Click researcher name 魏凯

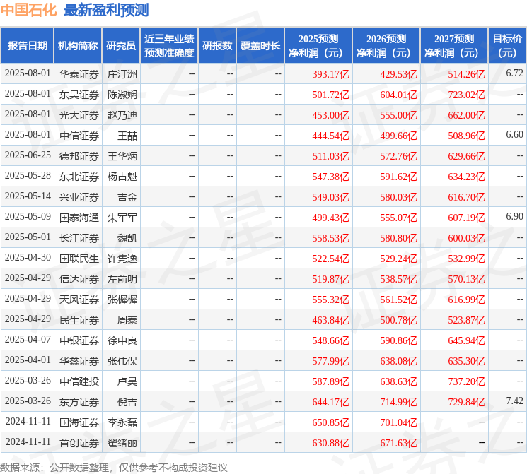[127, 238]
